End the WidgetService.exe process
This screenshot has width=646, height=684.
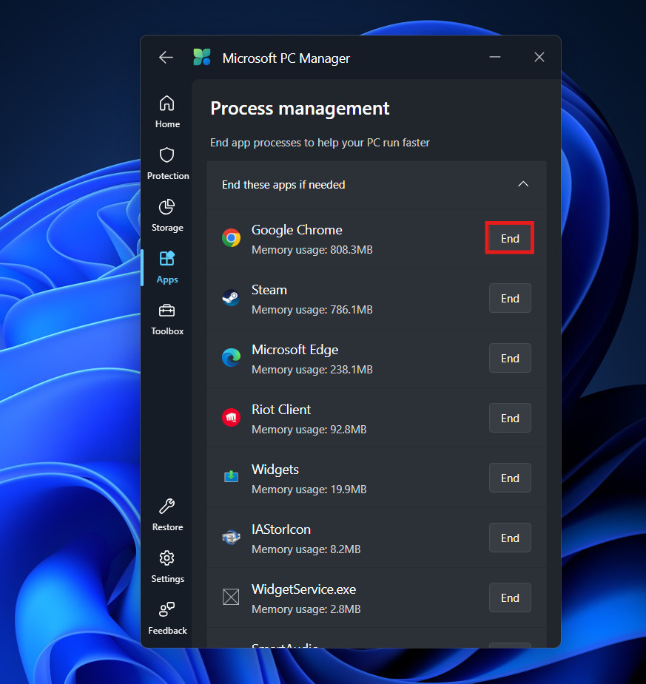510,598
